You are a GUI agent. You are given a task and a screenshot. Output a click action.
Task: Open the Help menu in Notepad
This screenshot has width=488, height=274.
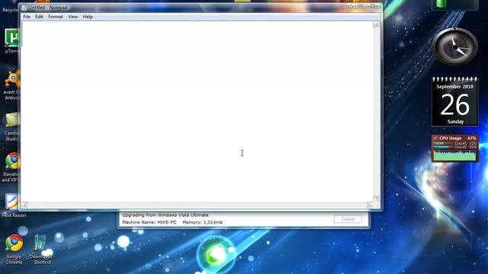tap(88, 17)
